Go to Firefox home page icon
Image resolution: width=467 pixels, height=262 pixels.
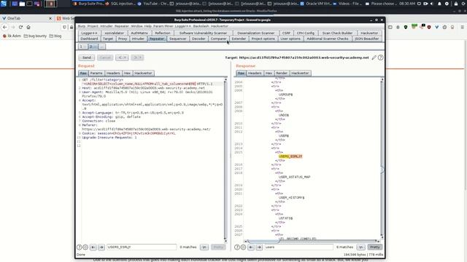(28, 27)
